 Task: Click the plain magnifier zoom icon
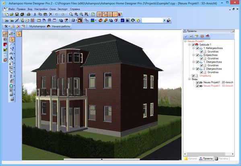pyautogui.click(x=71, y=14)
